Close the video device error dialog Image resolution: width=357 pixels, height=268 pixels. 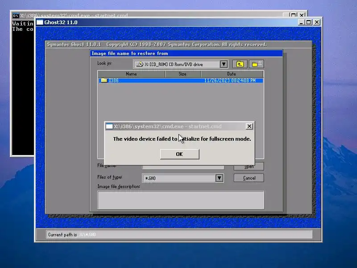(249, 126)
